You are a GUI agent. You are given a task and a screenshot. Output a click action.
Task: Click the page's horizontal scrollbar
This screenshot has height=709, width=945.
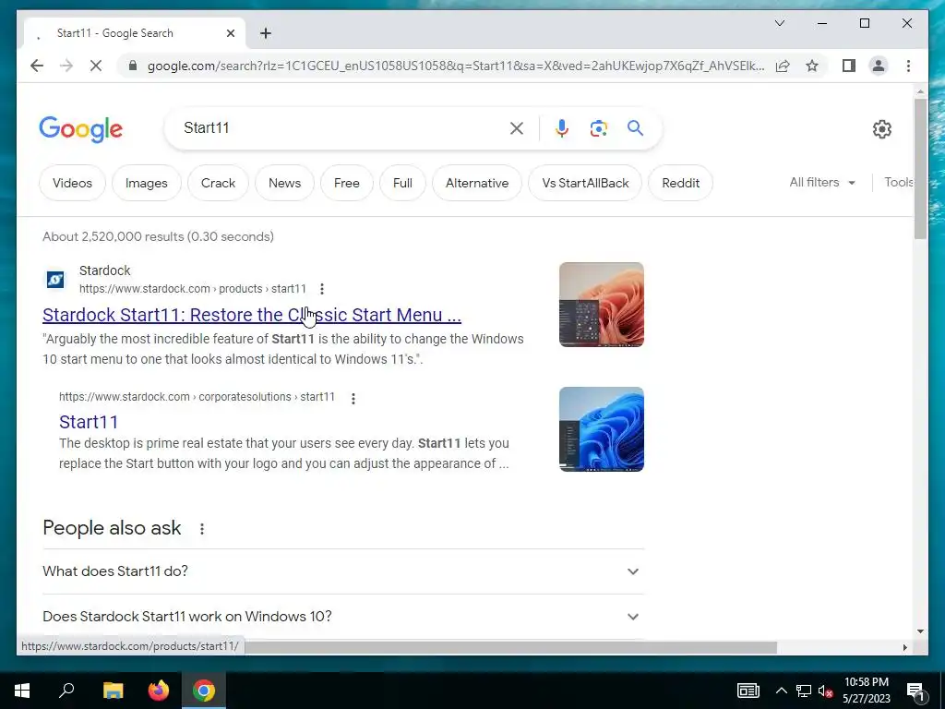click(x=511, y=647)
